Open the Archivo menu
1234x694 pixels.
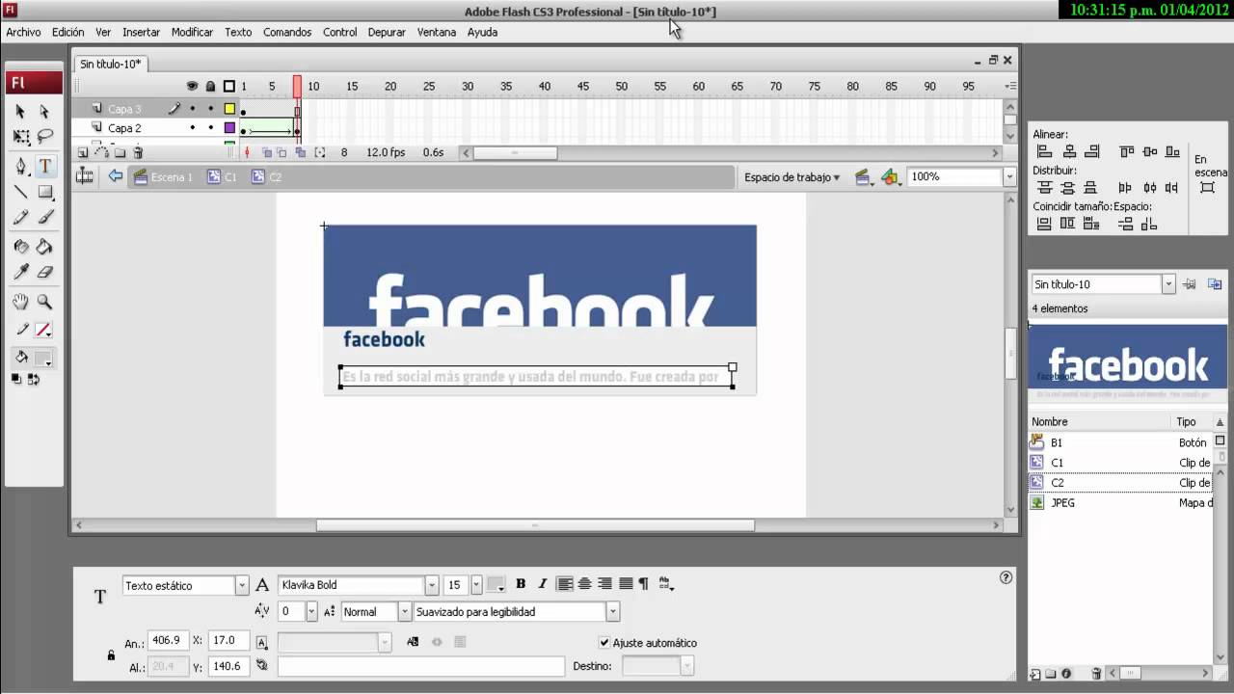point(23,32)
